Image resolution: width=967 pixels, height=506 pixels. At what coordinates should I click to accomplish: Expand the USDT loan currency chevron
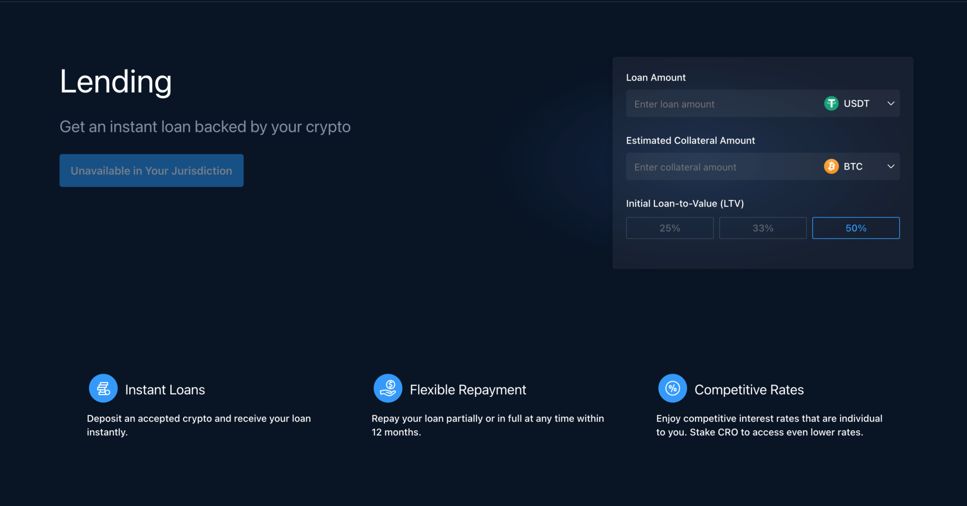pos(891,103)
